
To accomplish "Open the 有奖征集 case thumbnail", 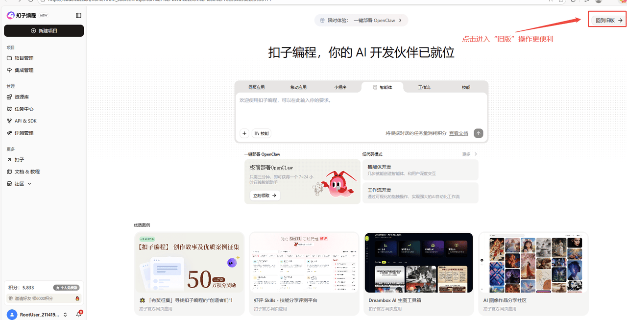I will click(x=189, y=262).
